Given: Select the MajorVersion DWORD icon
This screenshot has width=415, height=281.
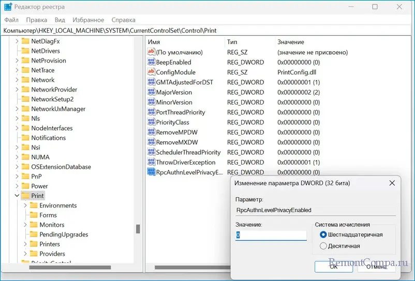Looking at the screenshot, I should pyautogui.click(x=152, y=92).
